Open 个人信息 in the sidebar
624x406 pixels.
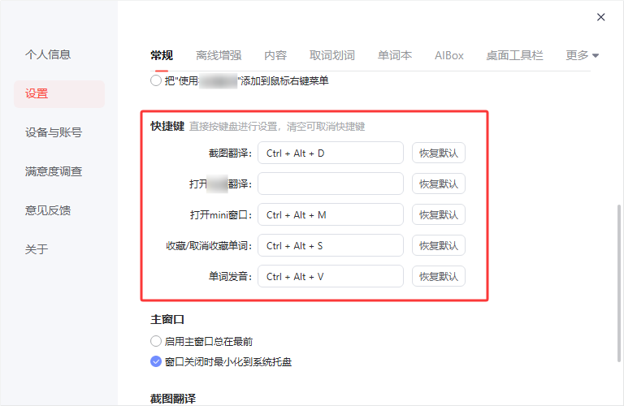(48, 54)
